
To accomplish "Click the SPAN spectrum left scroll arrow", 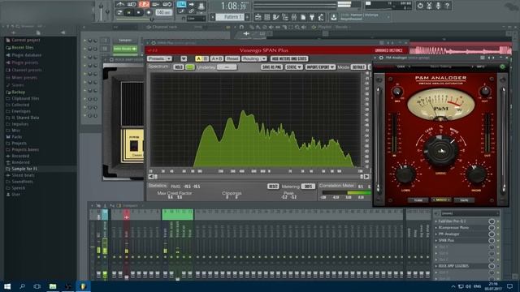I will (x=151, y=177).
